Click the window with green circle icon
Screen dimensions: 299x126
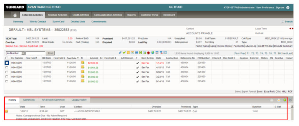(x=145, y=53)
